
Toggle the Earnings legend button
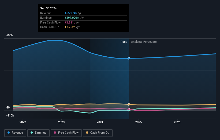tap(38, 133)
